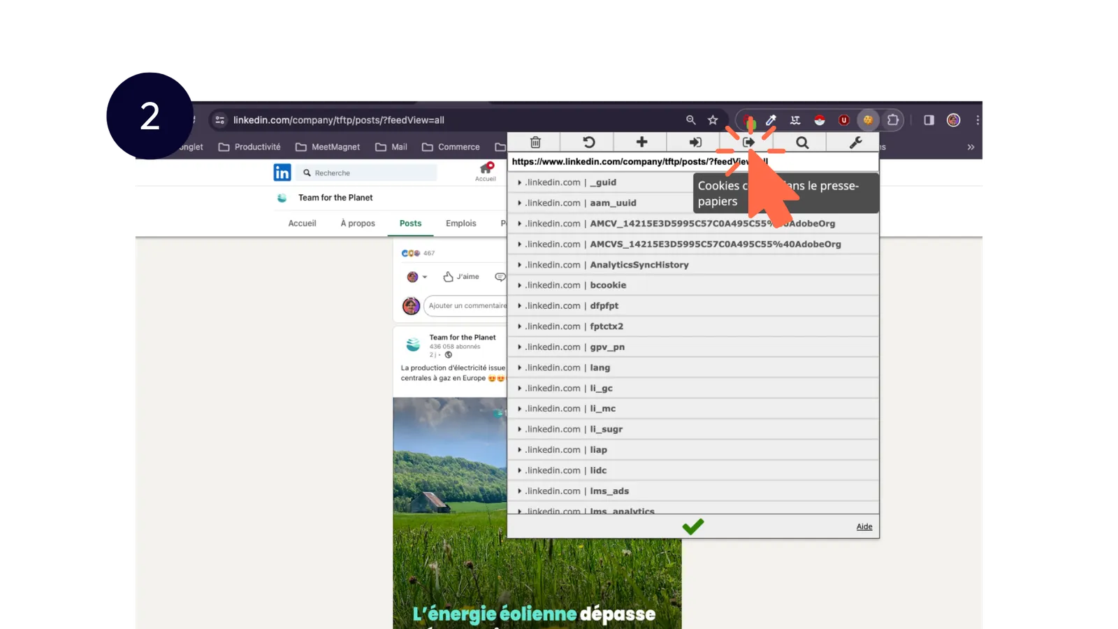Click the eyedropper color picker extension icon
The height and width of the screenshot is (629, 1118).
771,120
